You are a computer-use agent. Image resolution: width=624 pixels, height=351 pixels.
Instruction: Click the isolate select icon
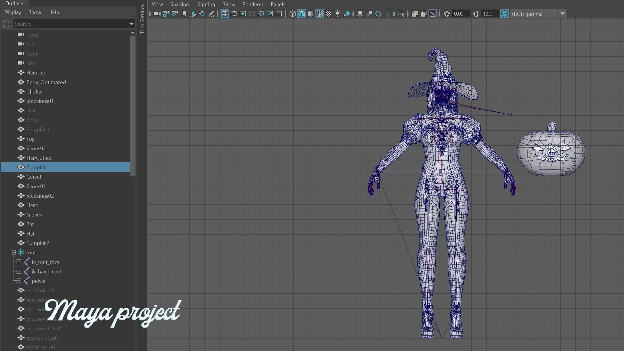point(401,14)
